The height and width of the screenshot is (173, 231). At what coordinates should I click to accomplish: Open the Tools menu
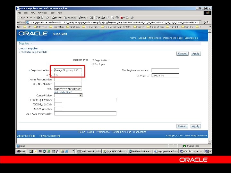[x=52, y=13]
